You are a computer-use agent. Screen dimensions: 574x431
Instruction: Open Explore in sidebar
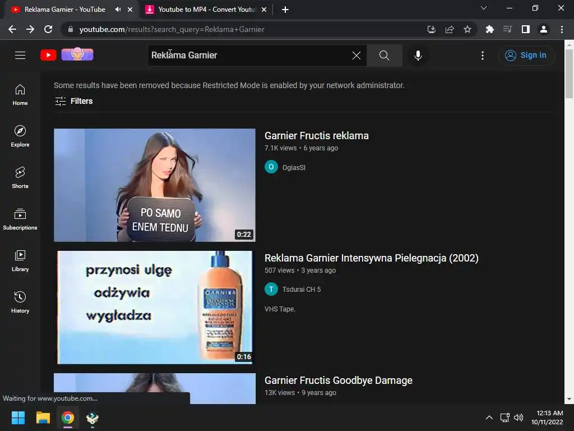coord(20,136)
